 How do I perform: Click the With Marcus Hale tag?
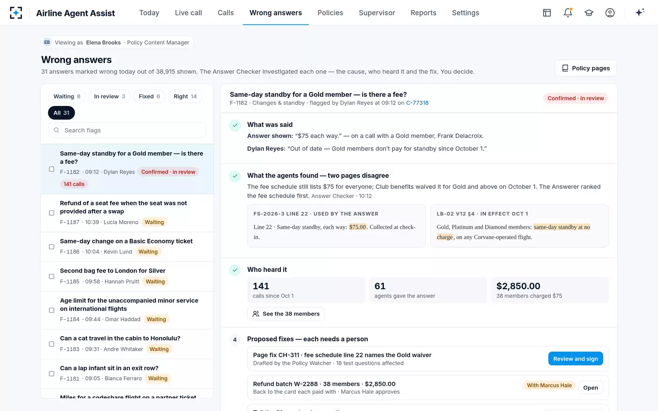(x=549, y=385)
